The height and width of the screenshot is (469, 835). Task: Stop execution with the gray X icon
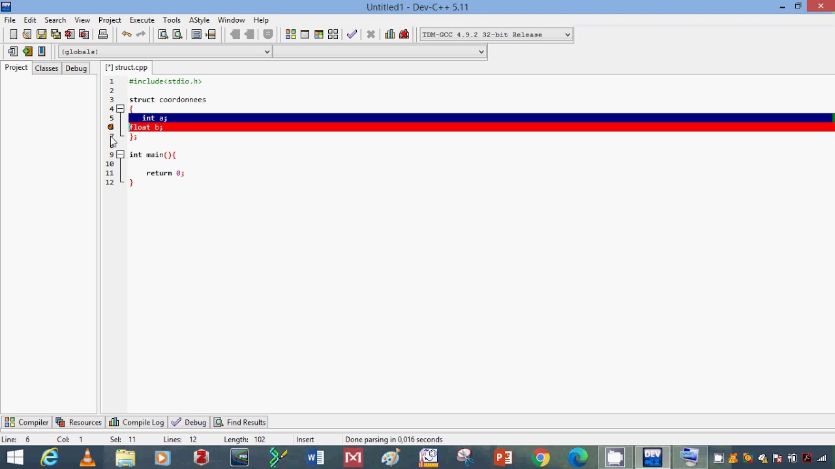371,35
